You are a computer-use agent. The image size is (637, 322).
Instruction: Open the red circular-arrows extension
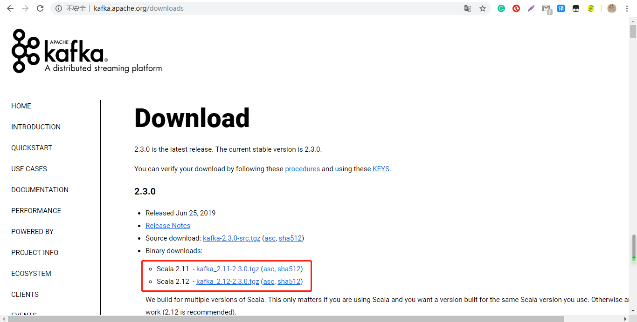(516, 8)
